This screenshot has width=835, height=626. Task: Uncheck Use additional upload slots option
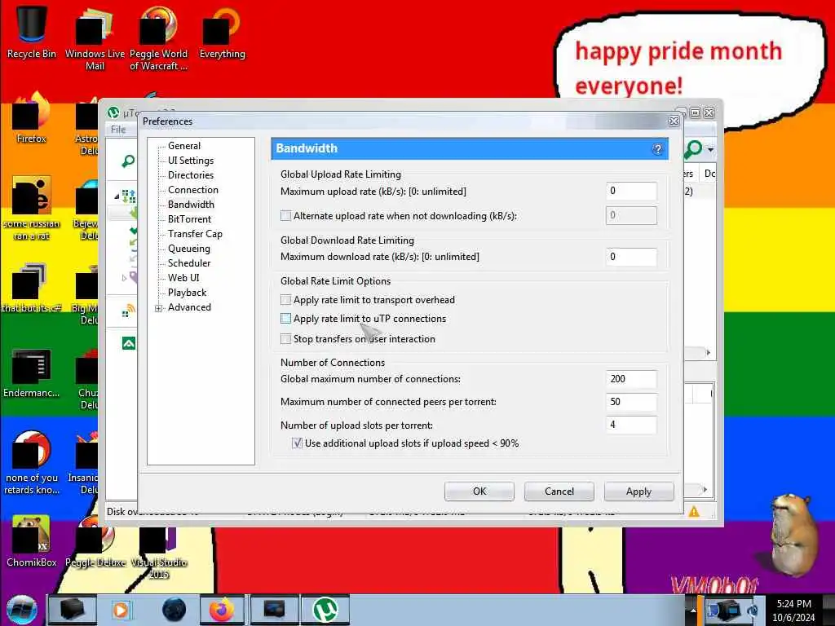(x=297, y=443)
